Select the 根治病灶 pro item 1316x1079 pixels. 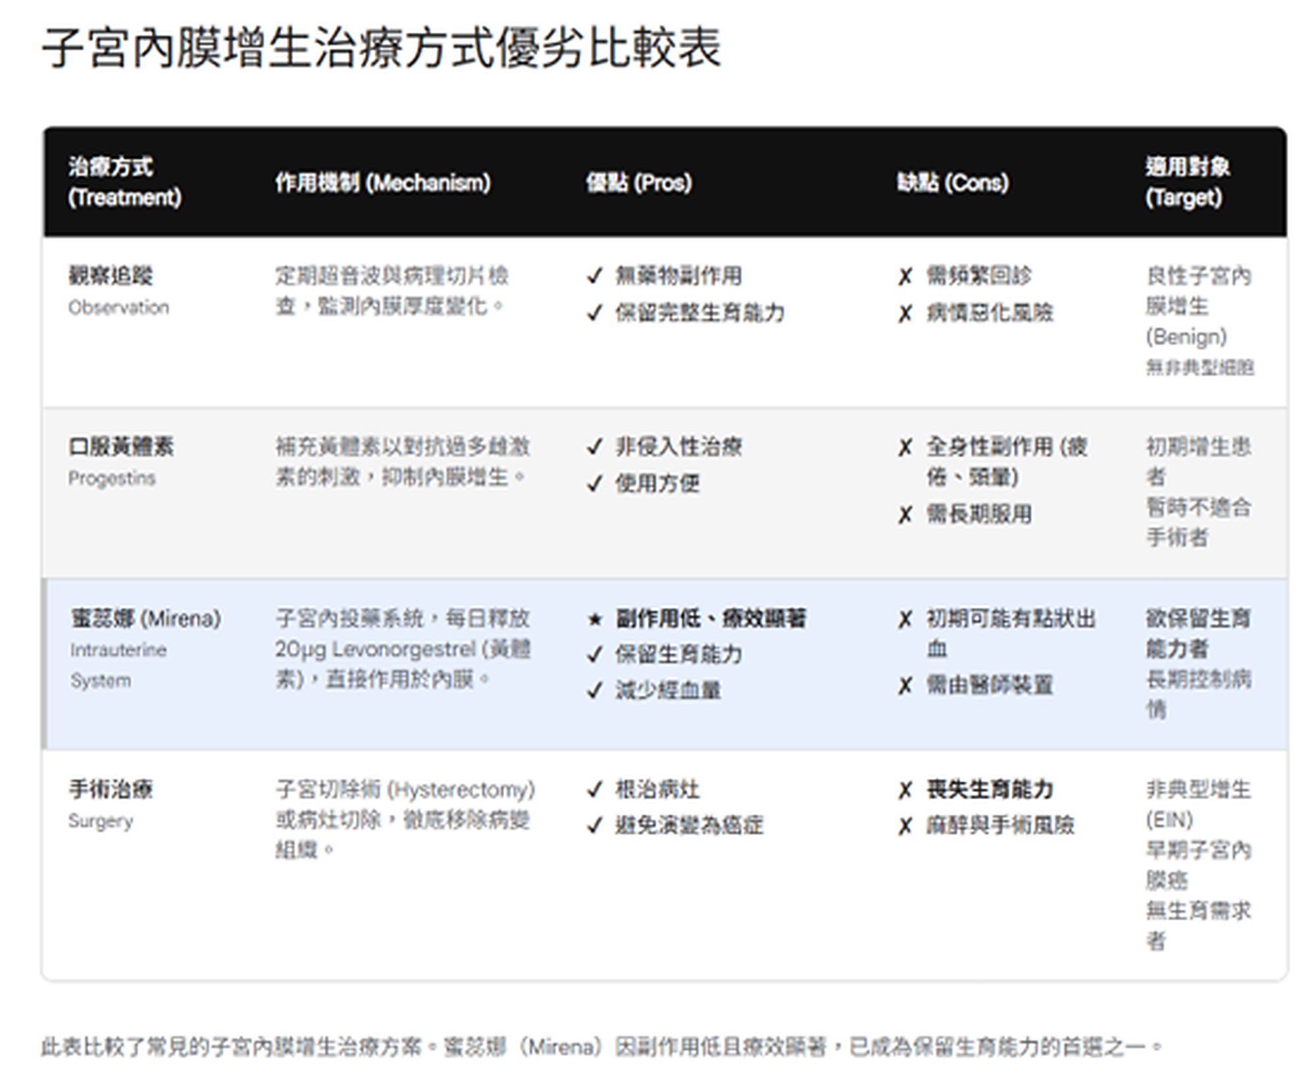[657, 789]
